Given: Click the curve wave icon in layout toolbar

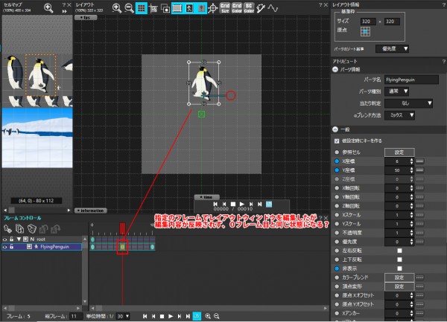Looking at the screenshot, I should point(273,8).
